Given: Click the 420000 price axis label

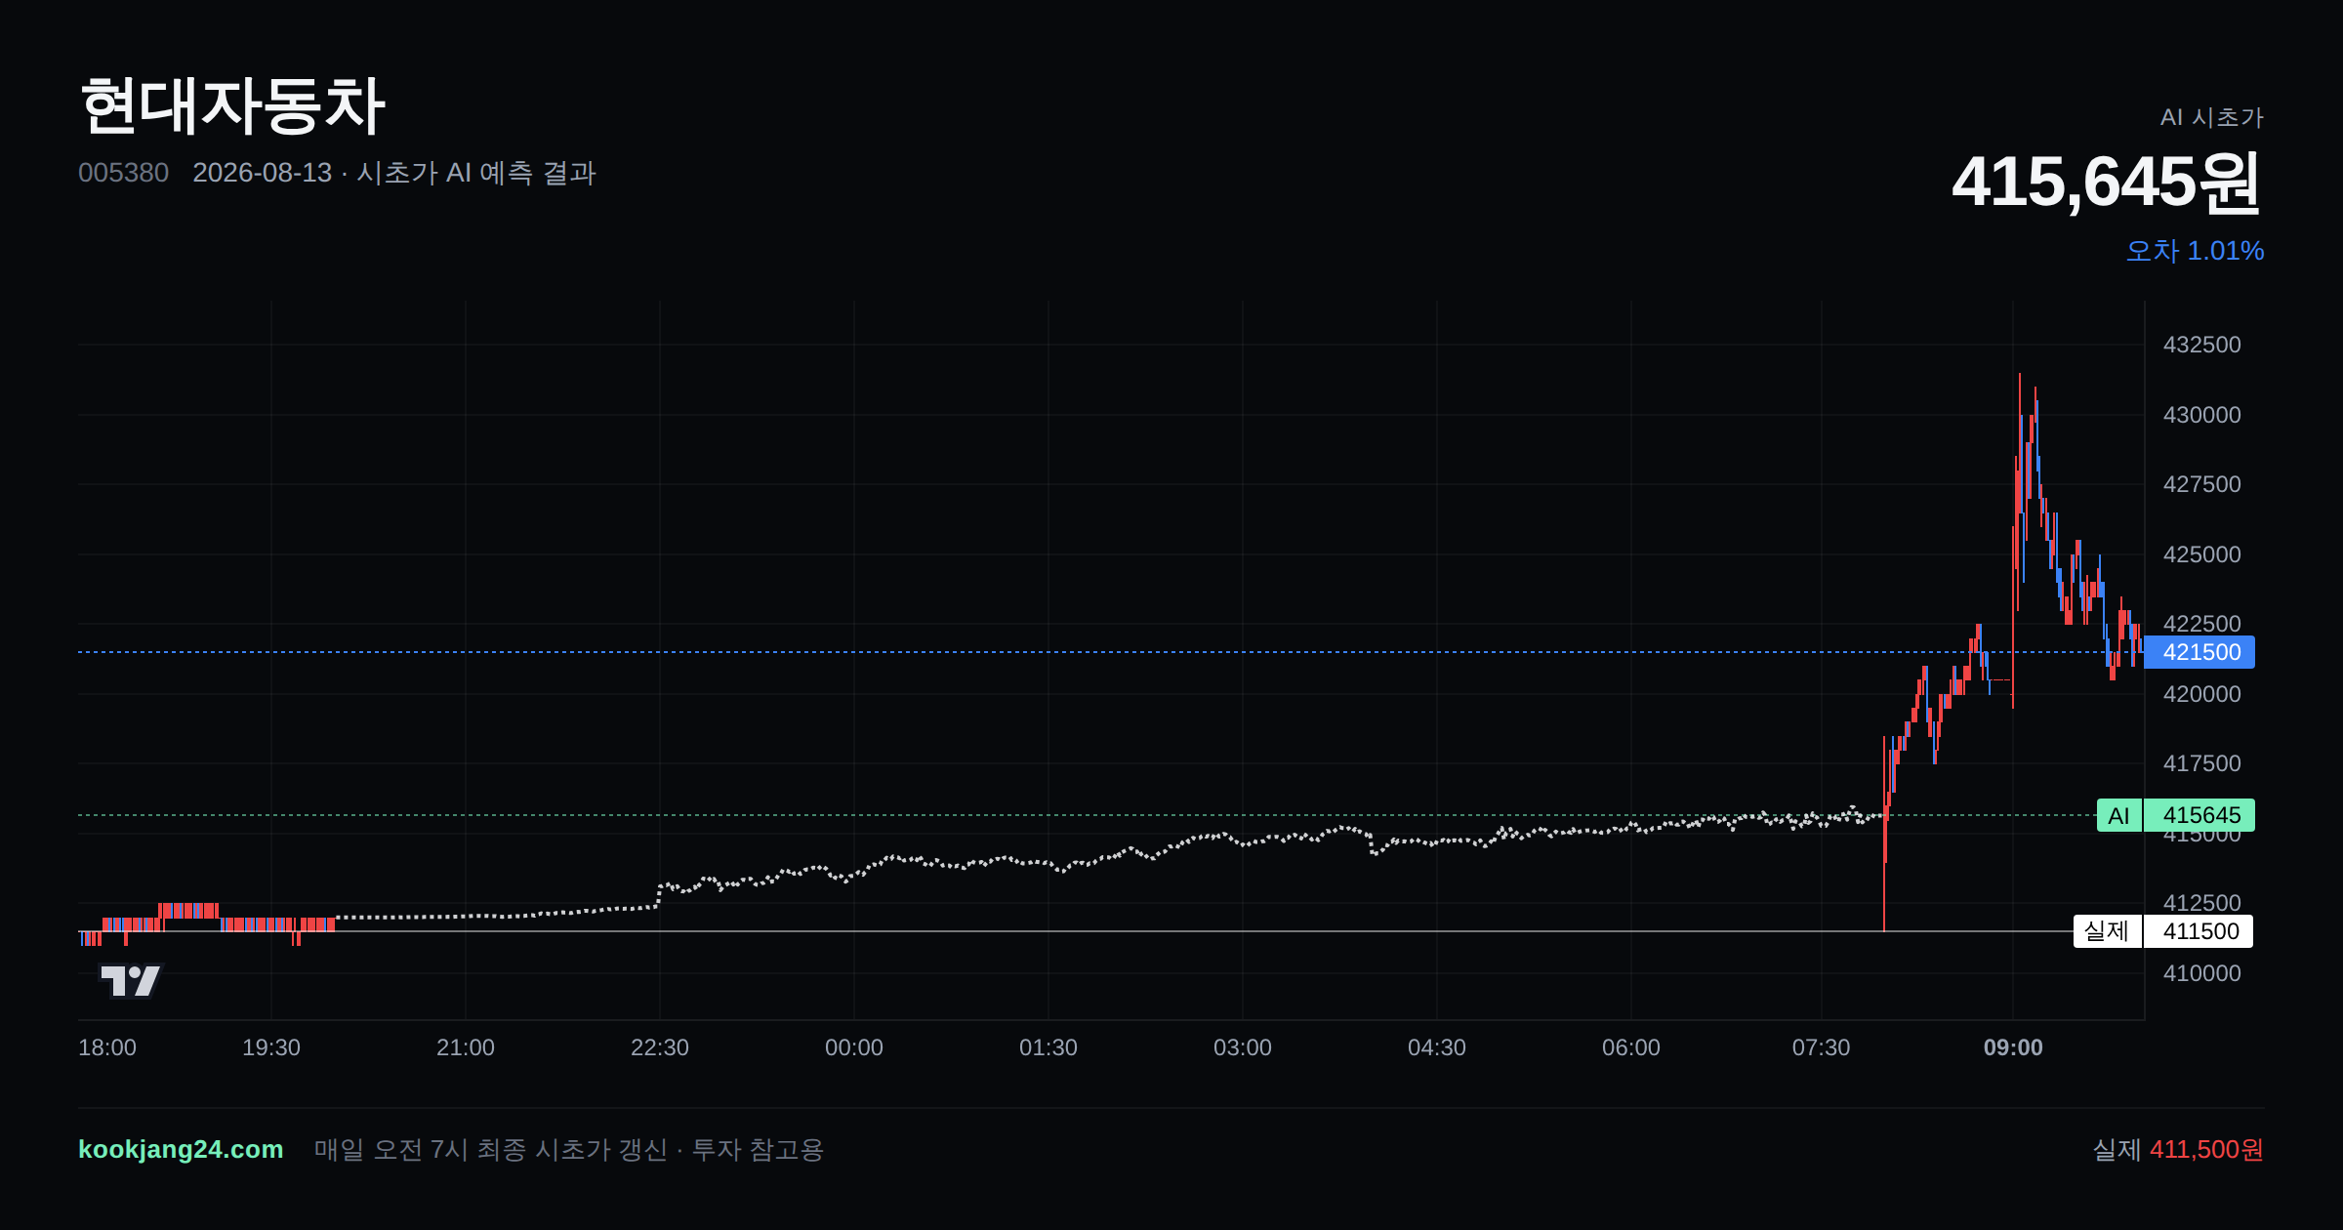Looking at the screenshot, I should click(x=2201, y=694).
